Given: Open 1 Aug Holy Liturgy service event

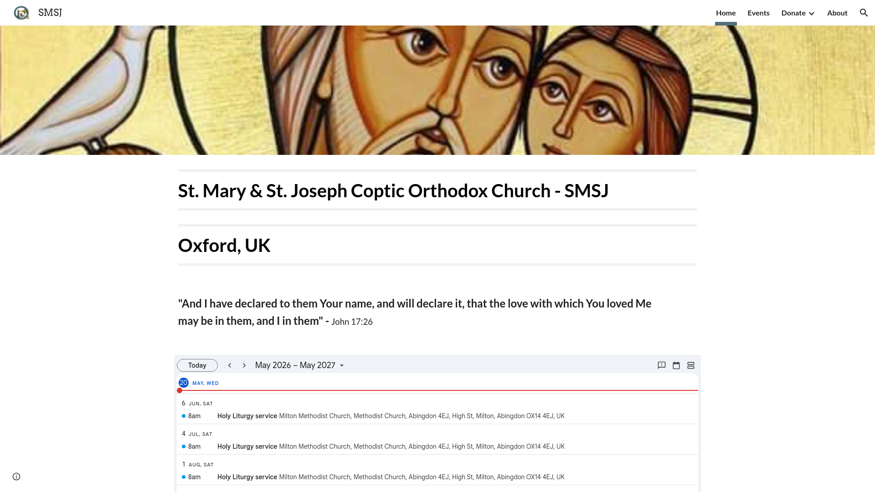Looking at the screenshot, I should click(x=437, y=477).
